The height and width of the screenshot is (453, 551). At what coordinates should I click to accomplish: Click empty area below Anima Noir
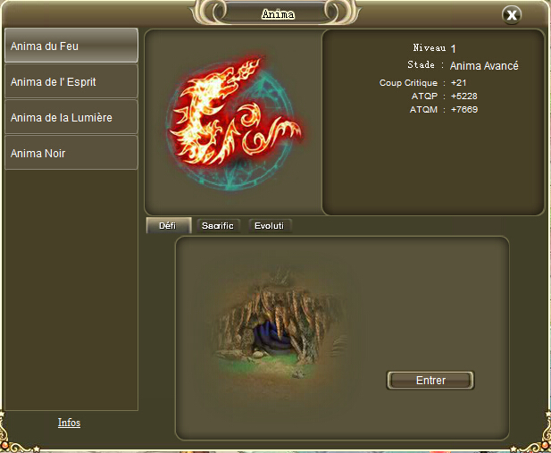coord(71,289)
